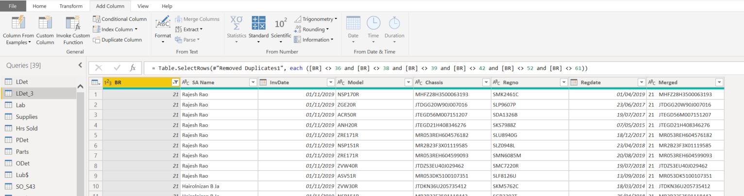
Task: Open the Format text menu
Action: click(x=163, y=30)
